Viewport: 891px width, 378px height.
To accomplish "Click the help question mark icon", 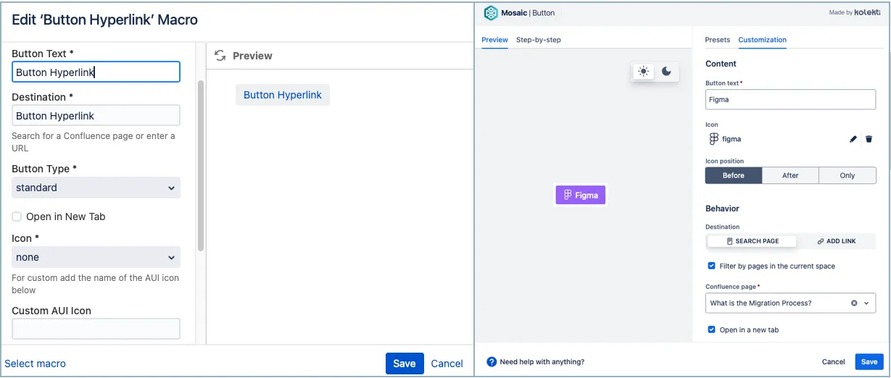I will (492, 361).
